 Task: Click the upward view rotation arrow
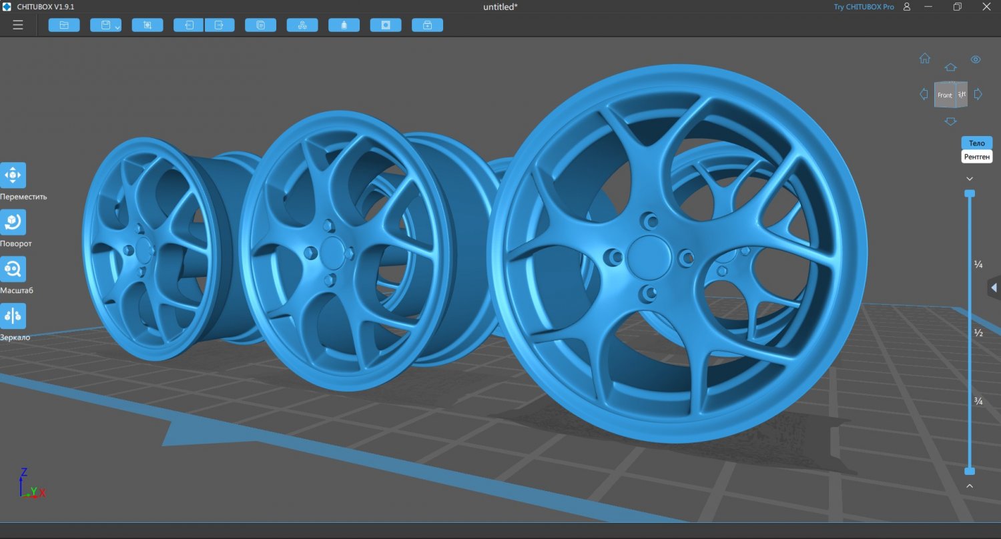(x=950, y=66)
